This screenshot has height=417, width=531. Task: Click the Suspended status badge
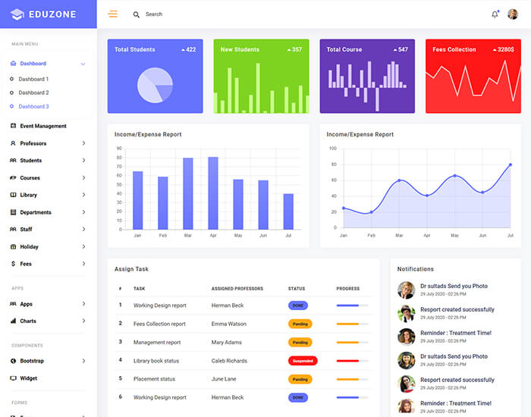coord(303,361)
